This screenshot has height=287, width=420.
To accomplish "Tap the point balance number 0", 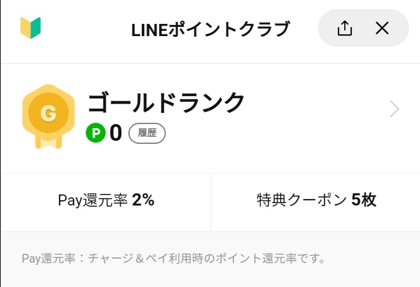I will click(x=116, y=133).
